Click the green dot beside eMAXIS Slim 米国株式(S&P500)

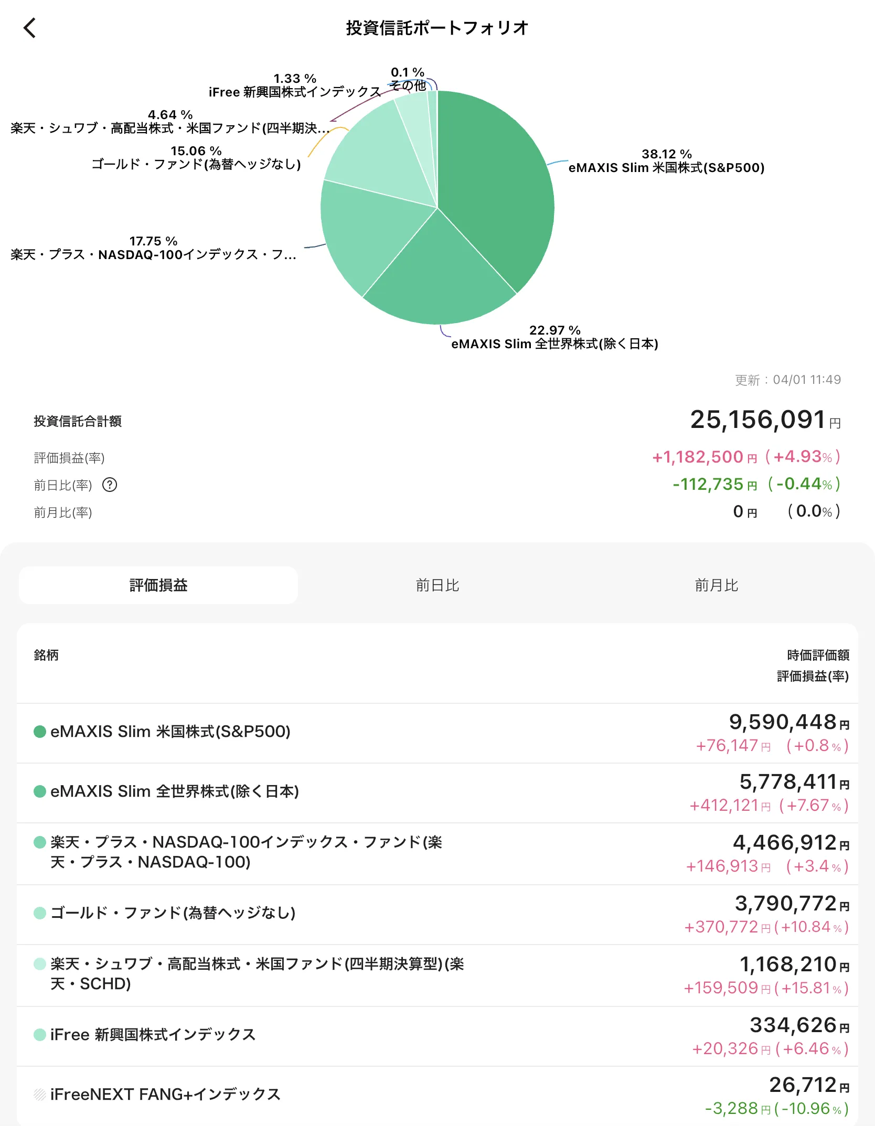39,732
